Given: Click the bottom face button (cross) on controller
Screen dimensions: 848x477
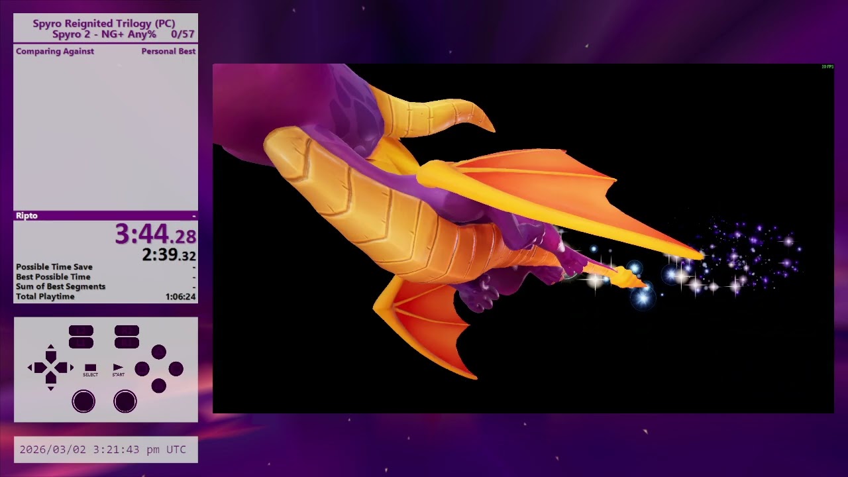Looking at the screenshot, I should (x=159, y=386).
